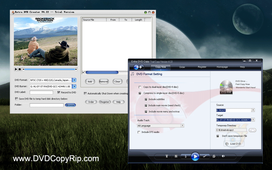272x170 pixels.
Task: Click the speaker sound icon
Action: click(x=223, y=156)
